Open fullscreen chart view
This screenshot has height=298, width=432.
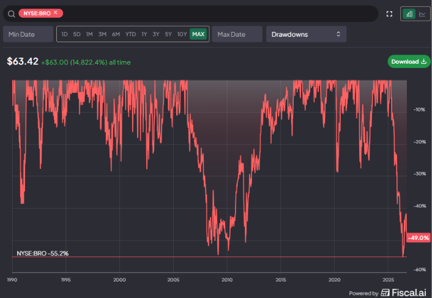pos(389,14)
